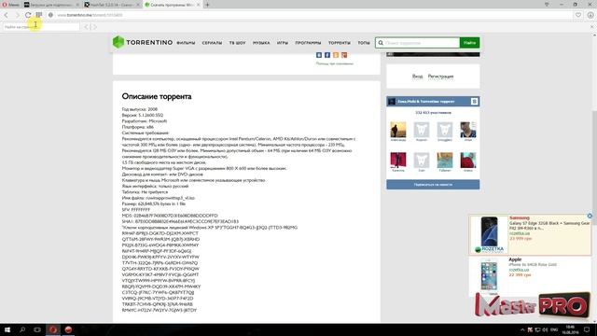Open fourth VK member avatar in top row
Screen dimensions: 597x336
tap(468, 130)
